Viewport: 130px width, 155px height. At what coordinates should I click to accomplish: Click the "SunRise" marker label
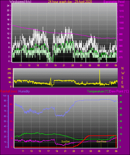(101, 142)
